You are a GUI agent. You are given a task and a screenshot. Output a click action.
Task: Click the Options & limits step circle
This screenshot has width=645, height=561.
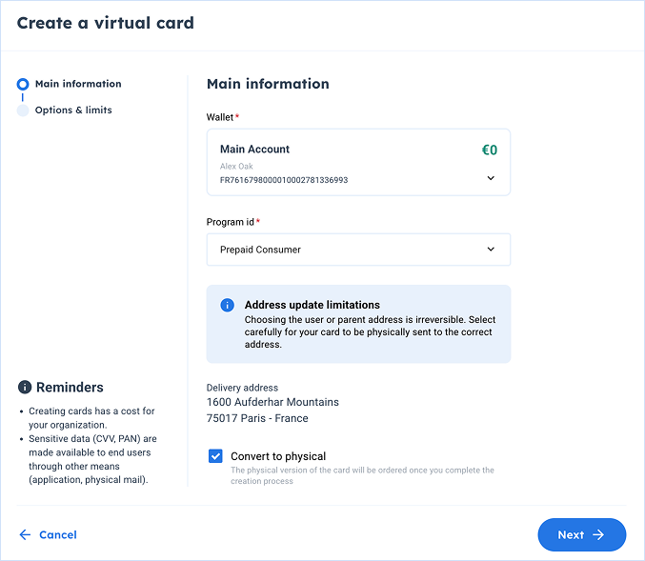pos(23,110)
